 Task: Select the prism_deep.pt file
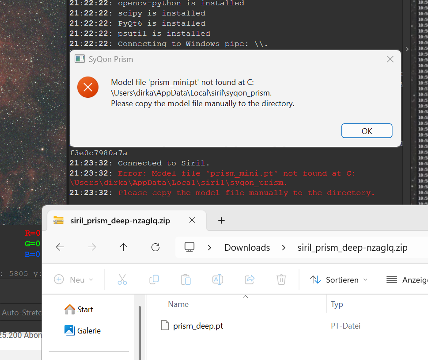click(198, 326)
